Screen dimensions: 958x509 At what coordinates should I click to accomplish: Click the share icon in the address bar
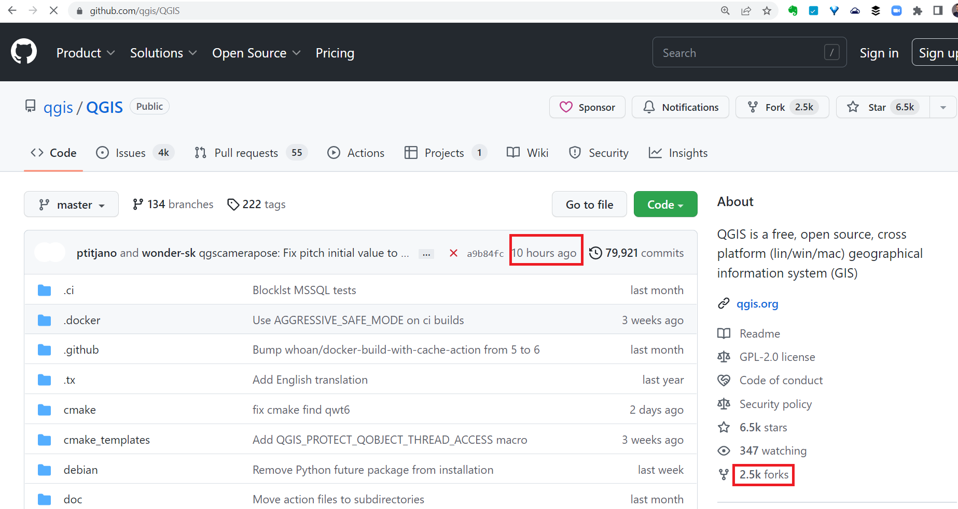(746, 11)
